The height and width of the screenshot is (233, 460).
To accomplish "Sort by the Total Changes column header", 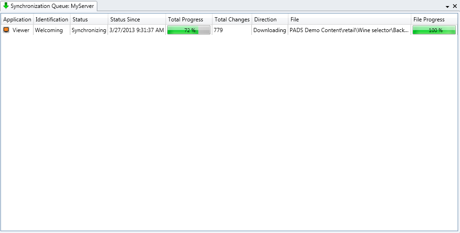I will coord(232,20).
